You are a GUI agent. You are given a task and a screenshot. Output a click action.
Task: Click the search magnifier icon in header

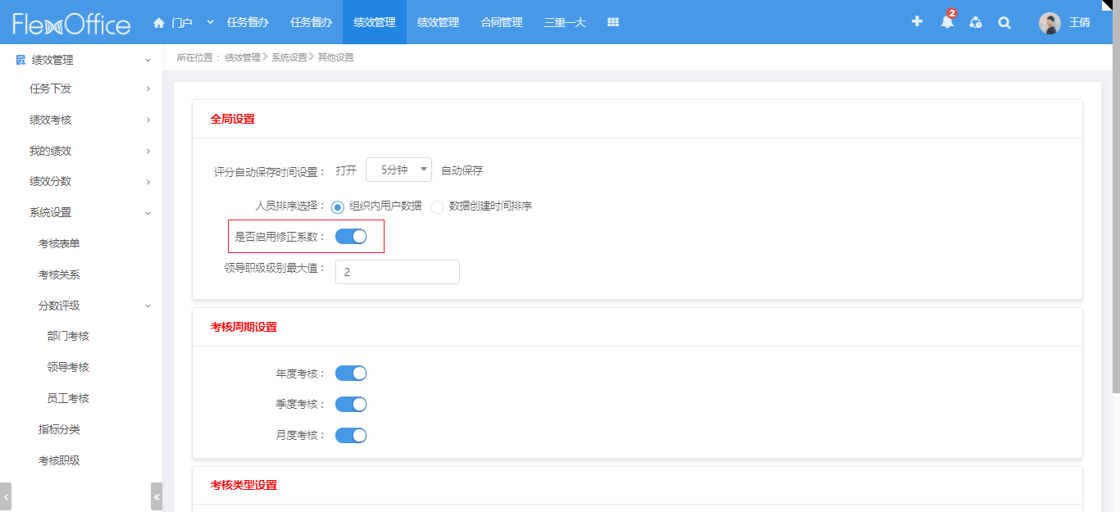pyautogui.click(x=1004, y=23)
